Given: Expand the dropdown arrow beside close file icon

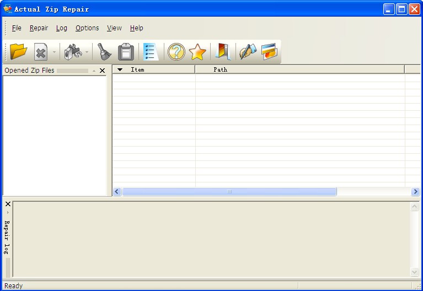Looking at the screenshot, I should coord(54,52).
